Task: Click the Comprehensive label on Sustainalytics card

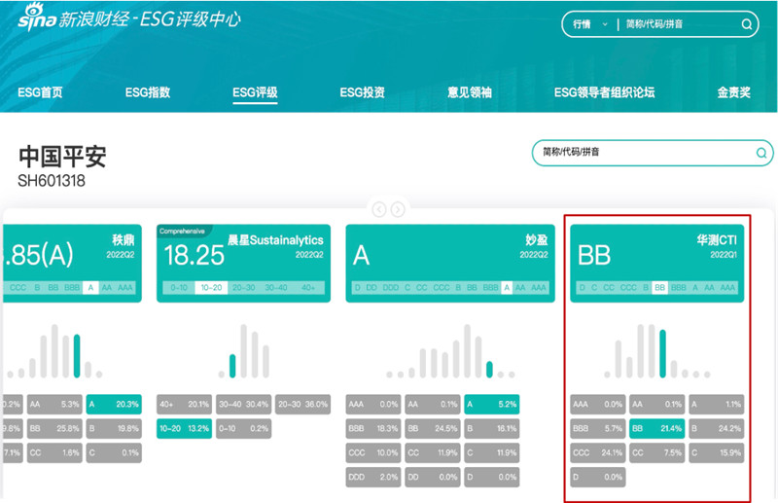Action: click(182, 231)
